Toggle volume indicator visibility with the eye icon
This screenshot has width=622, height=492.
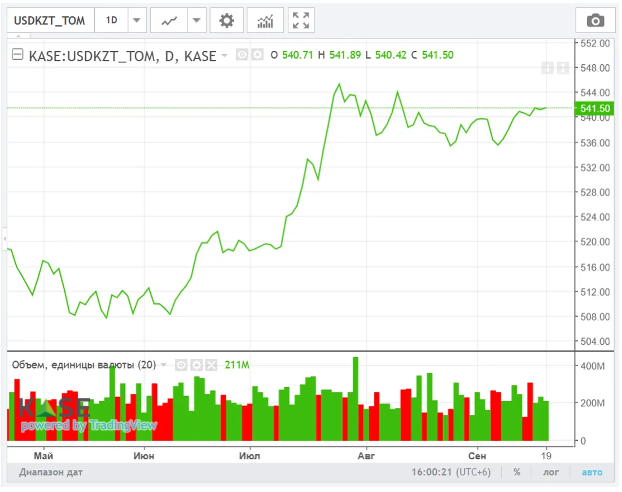click(x=181, y=365)
